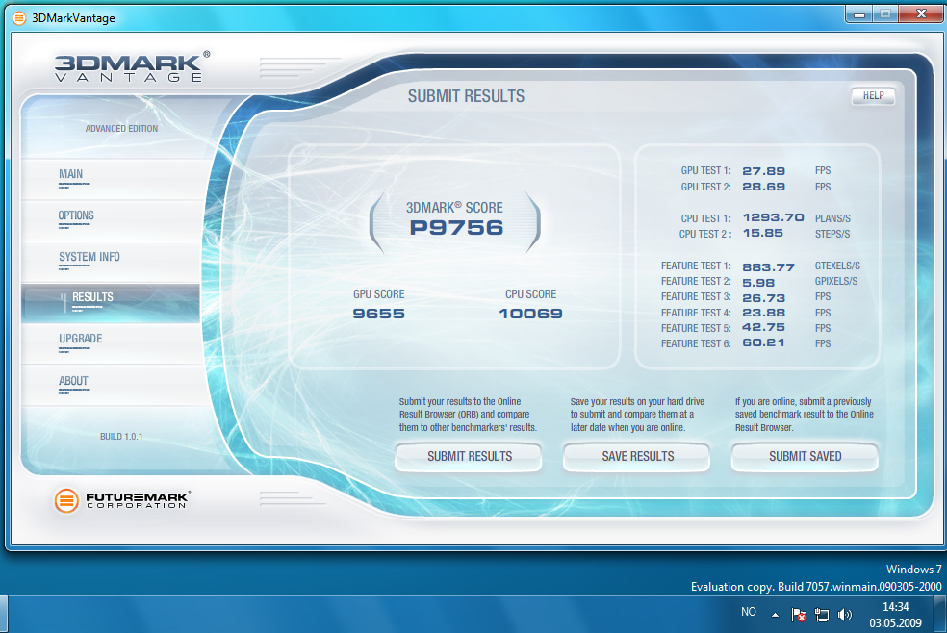Open HELP for this page
This screenshot has width=947, height=633.
click(x=873, y=96)
